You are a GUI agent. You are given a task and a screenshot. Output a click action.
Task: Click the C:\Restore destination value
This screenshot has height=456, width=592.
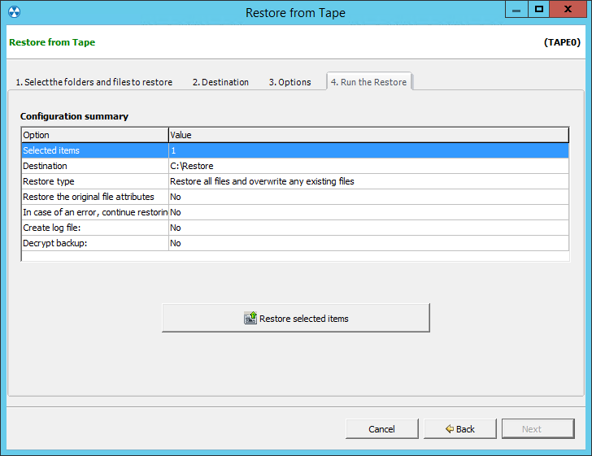[192, 166]
